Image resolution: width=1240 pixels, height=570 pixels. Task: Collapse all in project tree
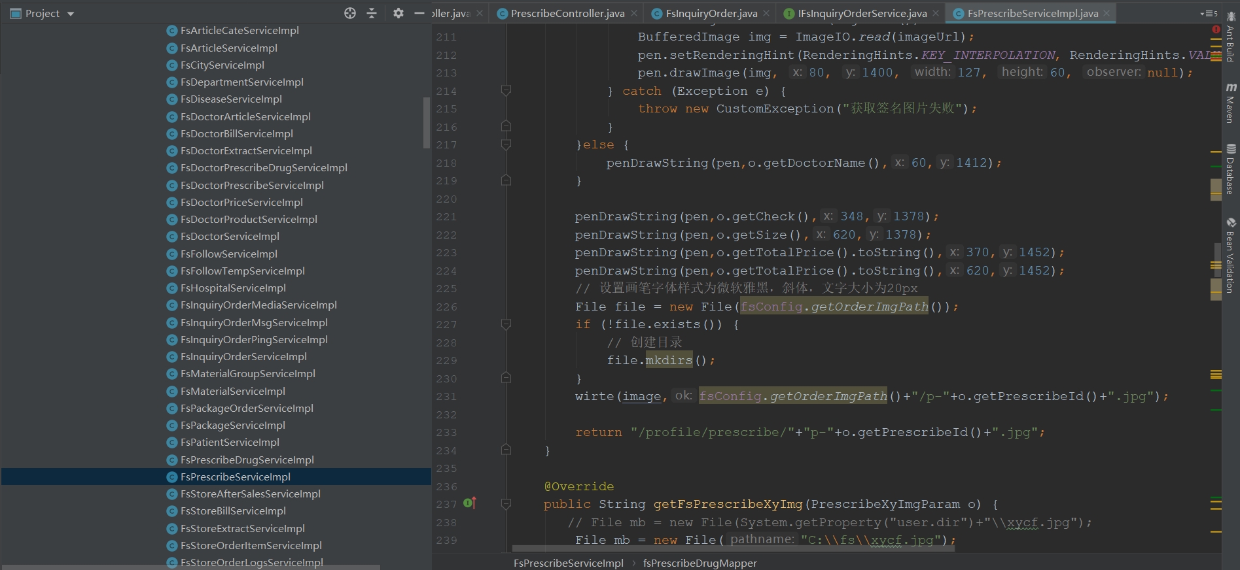[372, 13]
